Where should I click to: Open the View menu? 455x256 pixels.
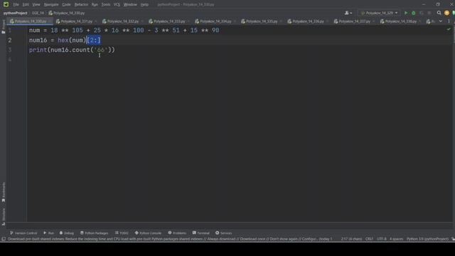tap(36, 4)
